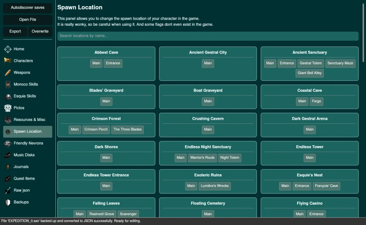Open the Journals sidebar item

point(21,167)
